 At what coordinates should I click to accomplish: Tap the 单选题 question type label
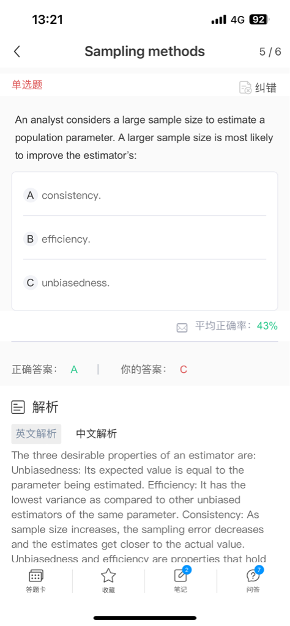click(x=27, y=84)
